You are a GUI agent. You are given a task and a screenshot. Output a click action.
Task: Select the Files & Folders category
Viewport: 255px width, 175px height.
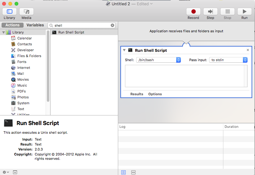coord(29,56)
